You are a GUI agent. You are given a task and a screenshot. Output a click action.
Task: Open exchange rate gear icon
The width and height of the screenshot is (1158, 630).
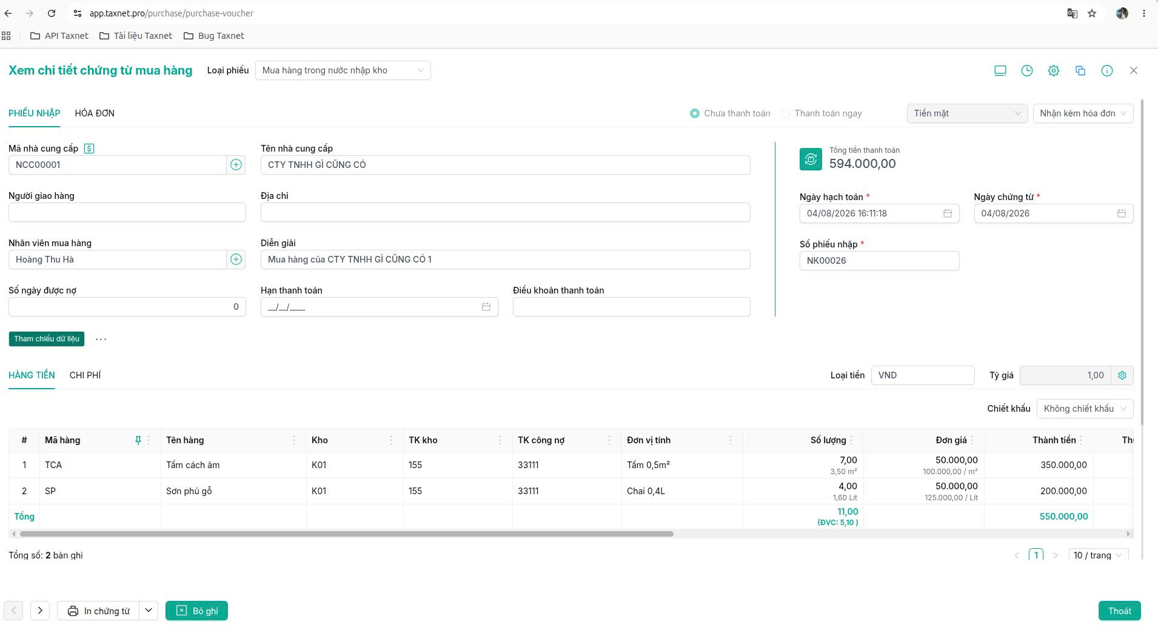[x=1122, y=375]
